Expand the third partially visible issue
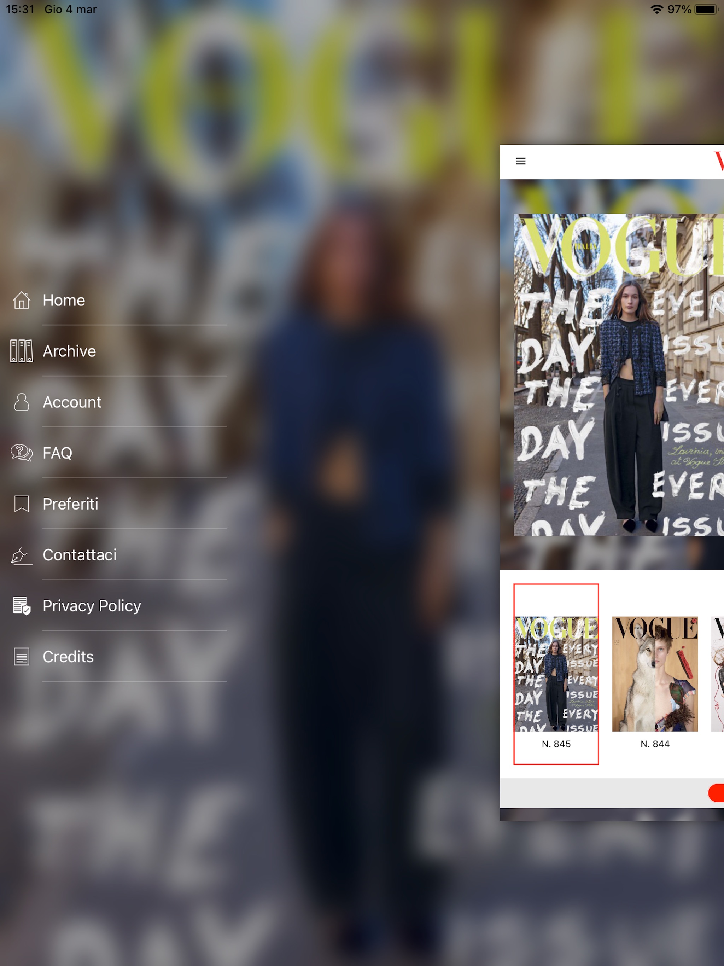The height and width of the screenshot is (966, 724). coord(719,669)
